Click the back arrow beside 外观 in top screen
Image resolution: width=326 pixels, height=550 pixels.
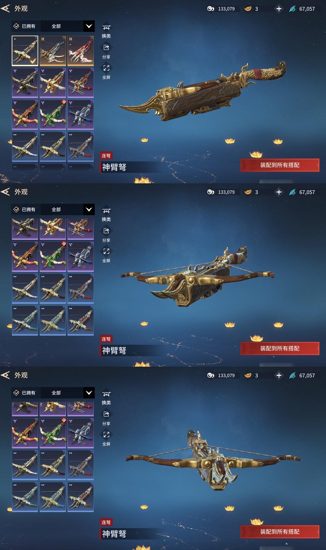click(x=5, y=8)
